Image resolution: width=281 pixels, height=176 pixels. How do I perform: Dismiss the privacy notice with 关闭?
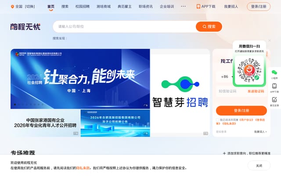(259, 165)
